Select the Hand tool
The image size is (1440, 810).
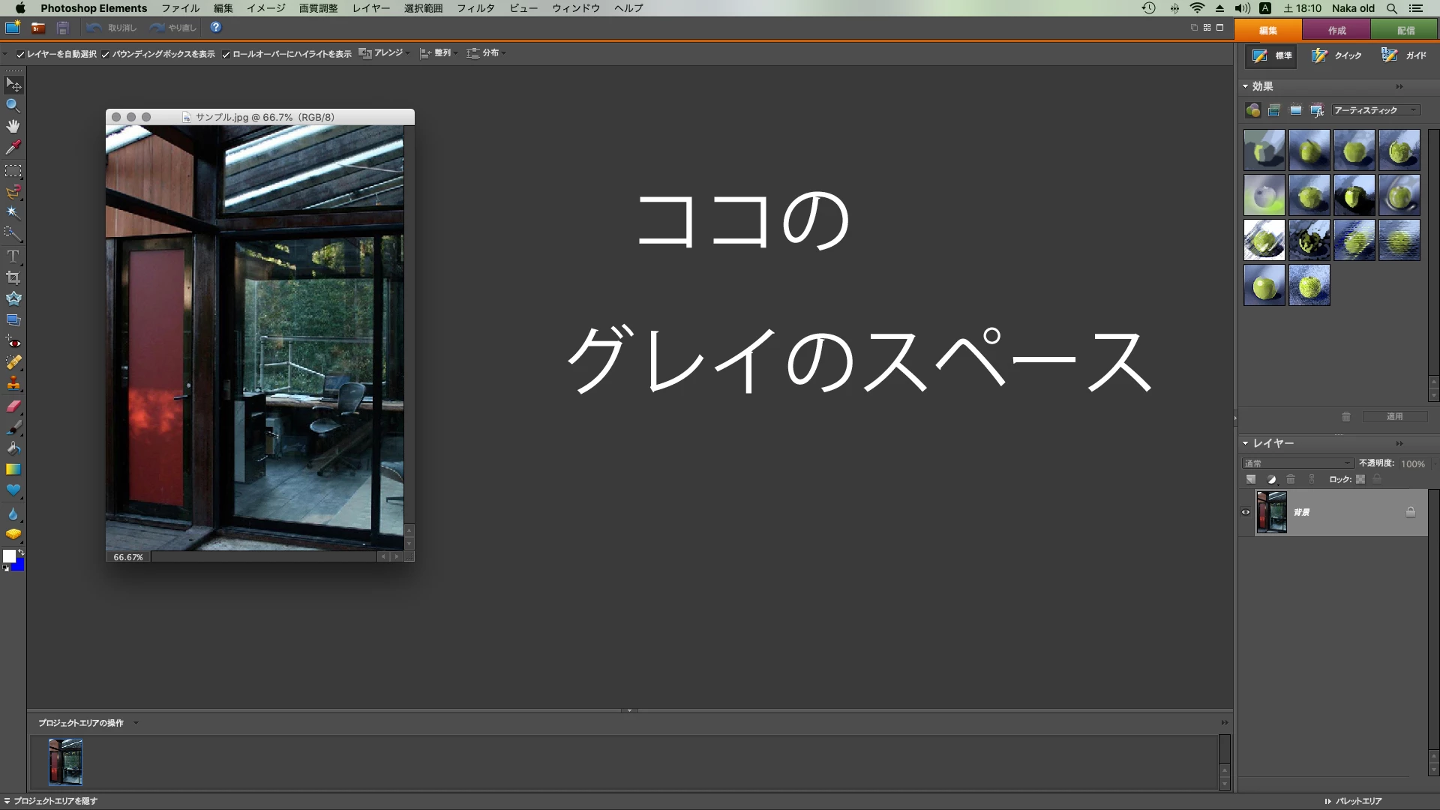click(13, 126)
